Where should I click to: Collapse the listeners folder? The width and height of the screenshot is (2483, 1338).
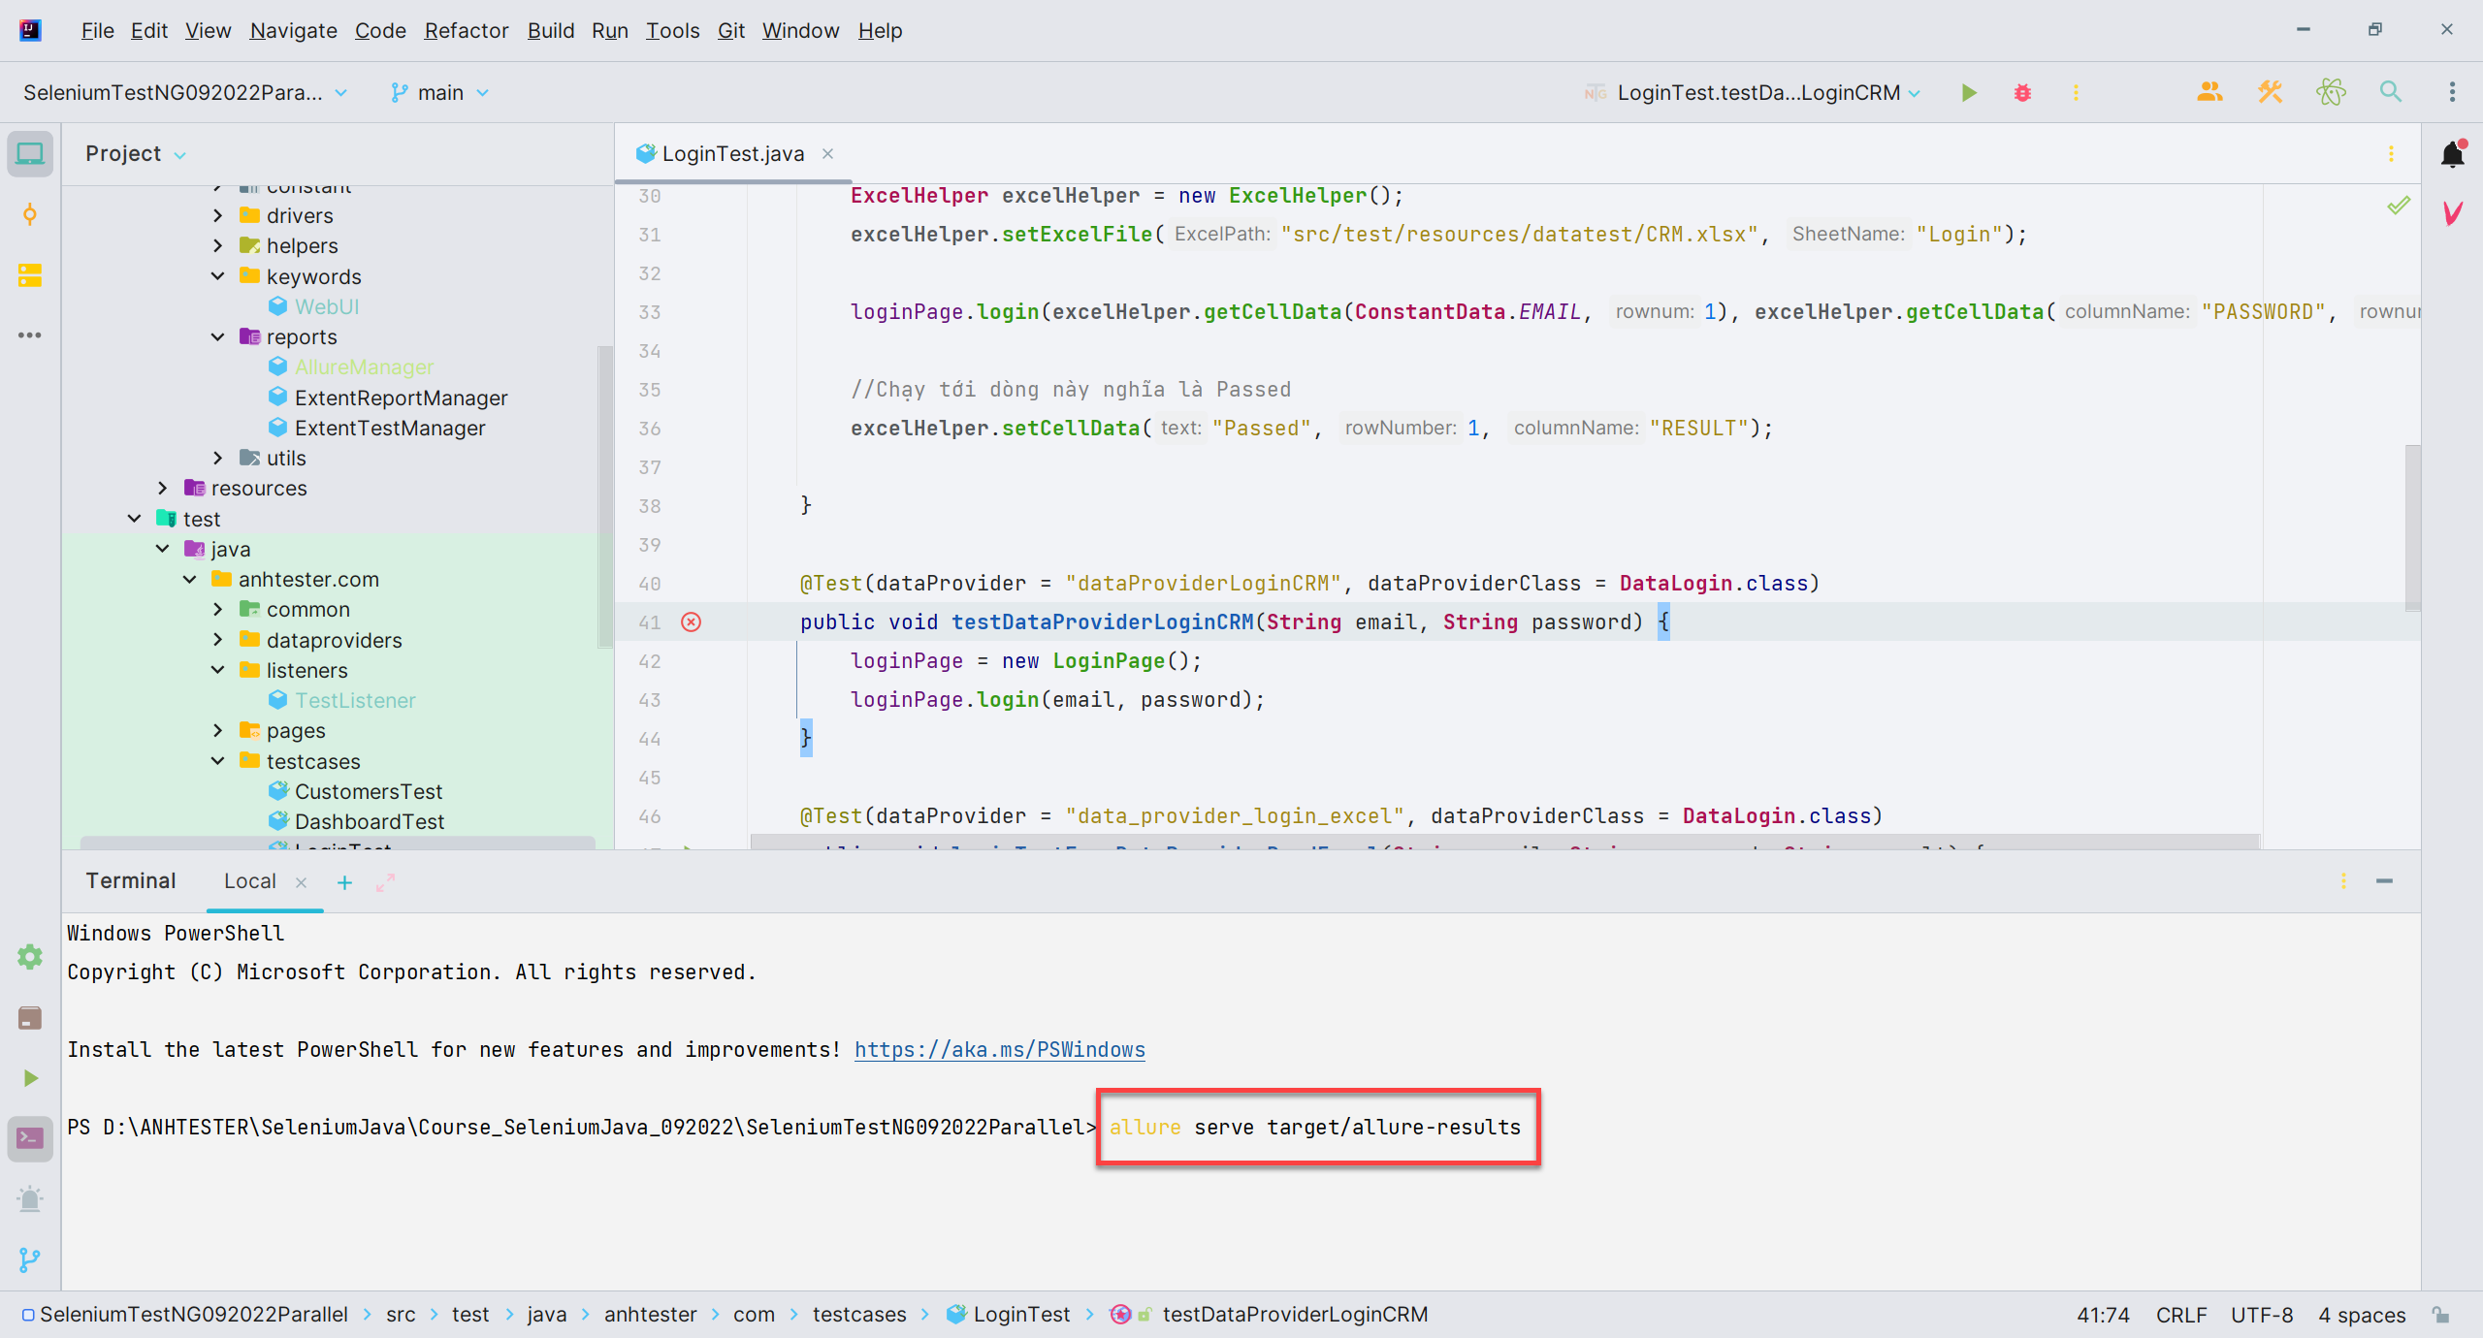click(217, 670)
